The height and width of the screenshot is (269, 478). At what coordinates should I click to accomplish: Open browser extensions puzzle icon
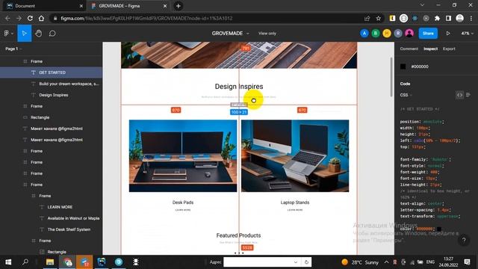point(437,18)
